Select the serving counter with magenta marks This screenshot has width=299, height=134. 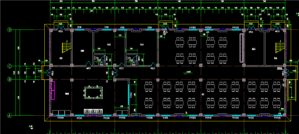242,48
